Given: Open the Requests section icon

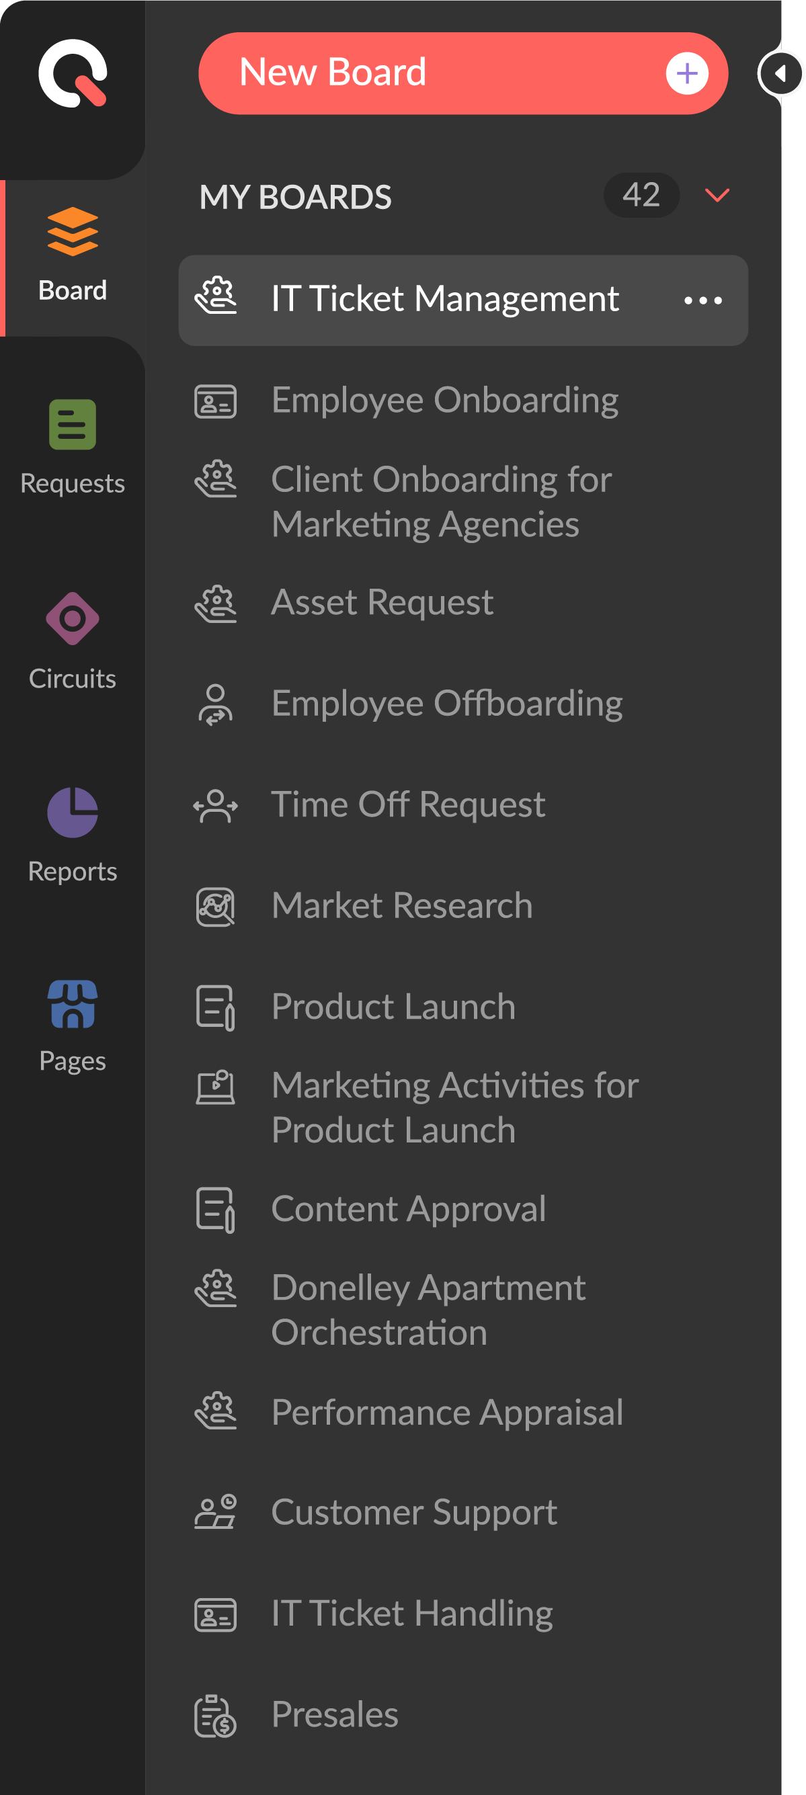Looking at the screenshot, I should tap(73, 423).
